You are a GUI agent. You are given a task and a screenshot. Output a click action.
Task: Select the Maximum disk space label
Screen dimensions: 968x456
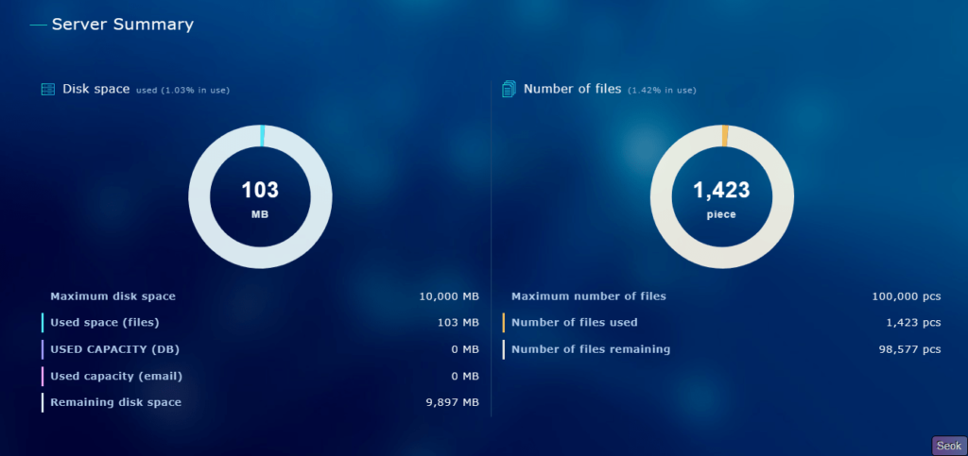pyautogui.click(x=112, y=296)
